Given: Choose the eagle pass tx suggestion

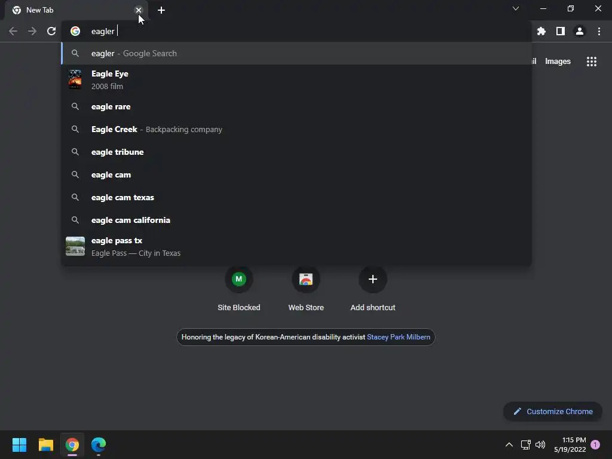Looking at the screenshot, I should pyautogui.click(x=296, y=246).
